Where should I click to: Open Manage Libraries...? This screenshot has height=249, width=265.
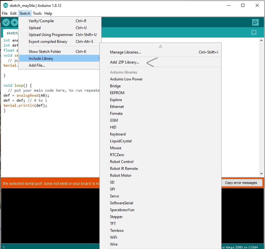(160, 52)
